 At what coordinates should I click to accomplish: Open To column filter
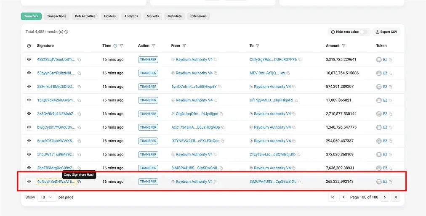point(258,45)
